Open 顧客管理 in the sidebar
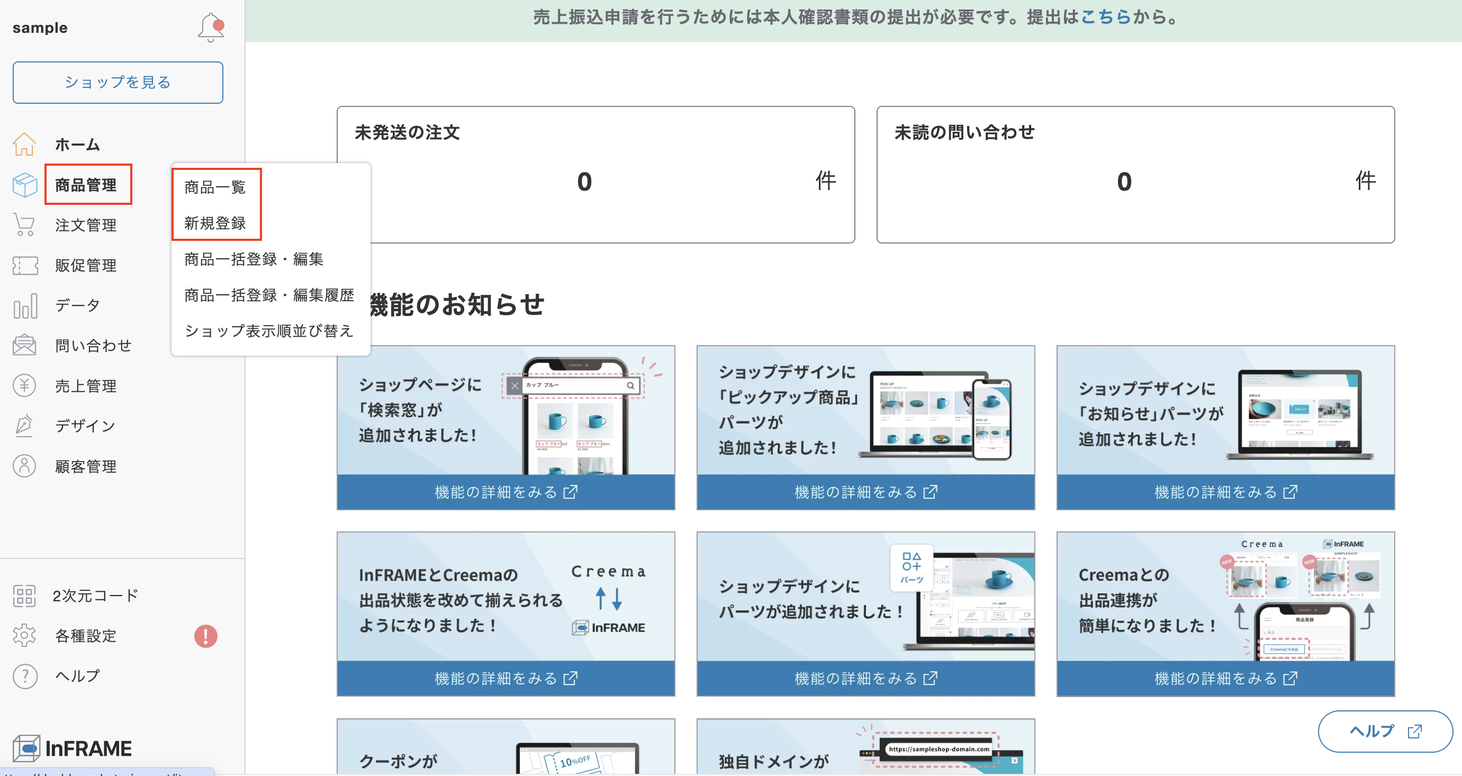1462x776 pixels. (x=86, y=466)
